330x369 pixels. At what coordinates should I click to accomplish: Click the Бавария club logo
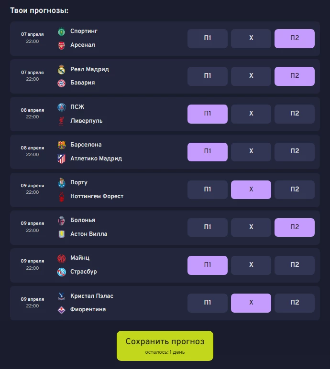(x=61, y=83)
